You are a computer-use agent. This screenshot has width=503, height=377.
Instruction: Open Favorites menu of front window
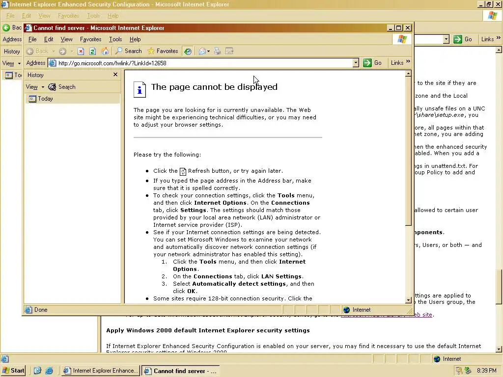90,39
